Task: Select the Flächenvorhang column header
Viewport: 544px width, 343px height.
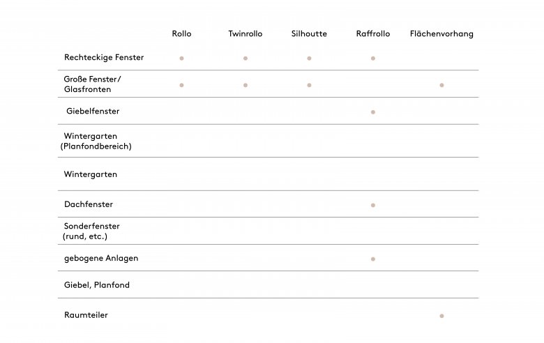Action: pyautogui.click(x=441, y=34)
